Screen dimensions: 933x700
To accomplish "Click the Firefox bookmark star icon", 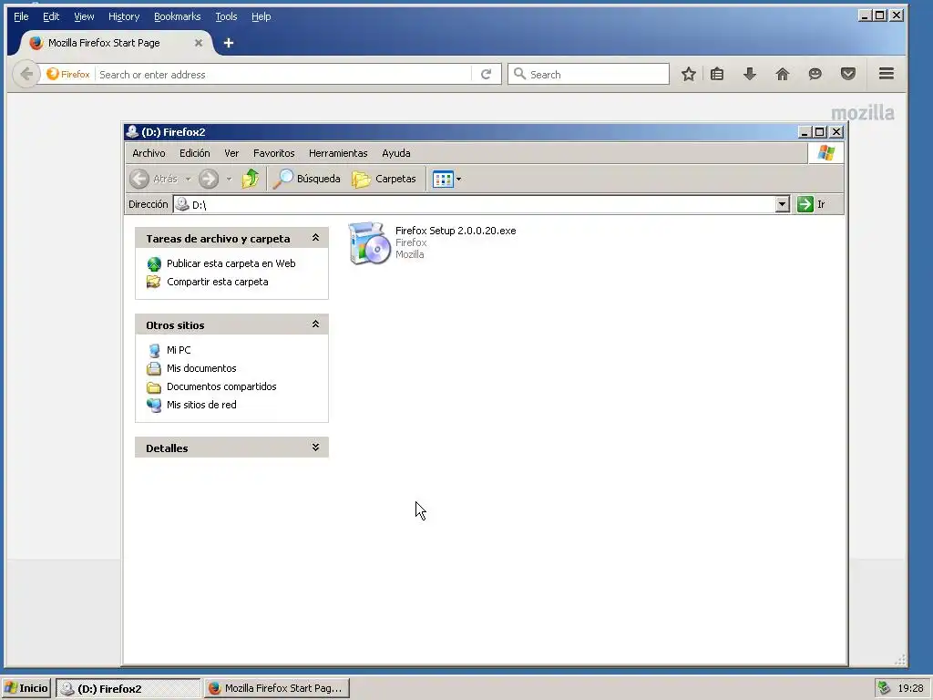I will tap(689, 74).
